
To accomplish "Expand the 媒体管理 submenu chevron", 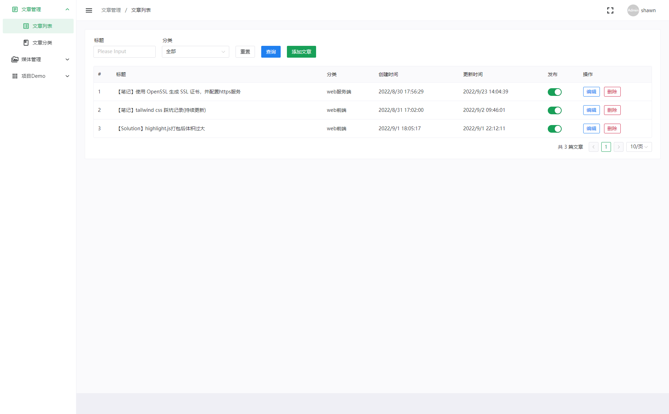I will 67,59.
